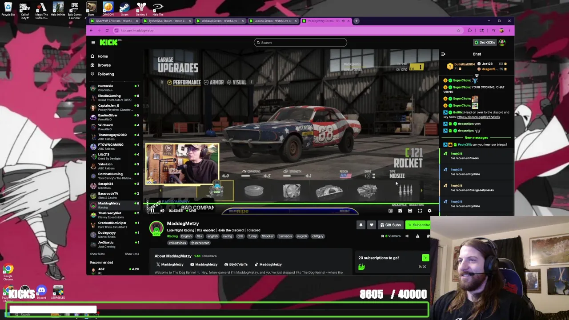Open Discord desktop shortcut
This screenshot has height=320, width=569.
pos(41,292)
